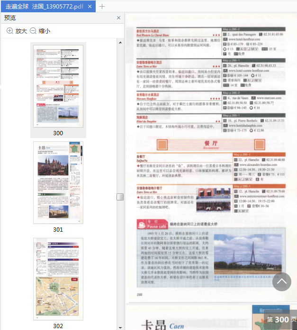Click the thumbnail panel scrollbar handle

tap(120, 197)
